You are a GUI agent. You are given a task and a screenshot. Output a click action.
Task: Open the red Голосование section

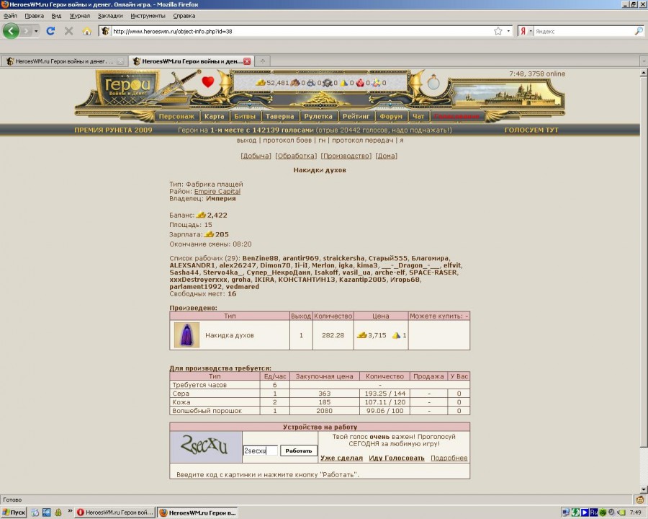point(456,116)
